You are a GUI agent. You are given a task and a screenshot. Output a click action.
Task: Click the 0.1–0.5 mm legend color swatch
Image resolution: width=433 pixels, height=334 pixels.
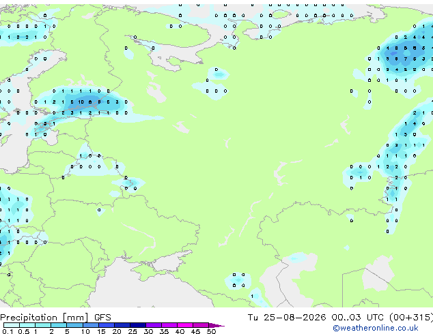(x=12, y=325)
